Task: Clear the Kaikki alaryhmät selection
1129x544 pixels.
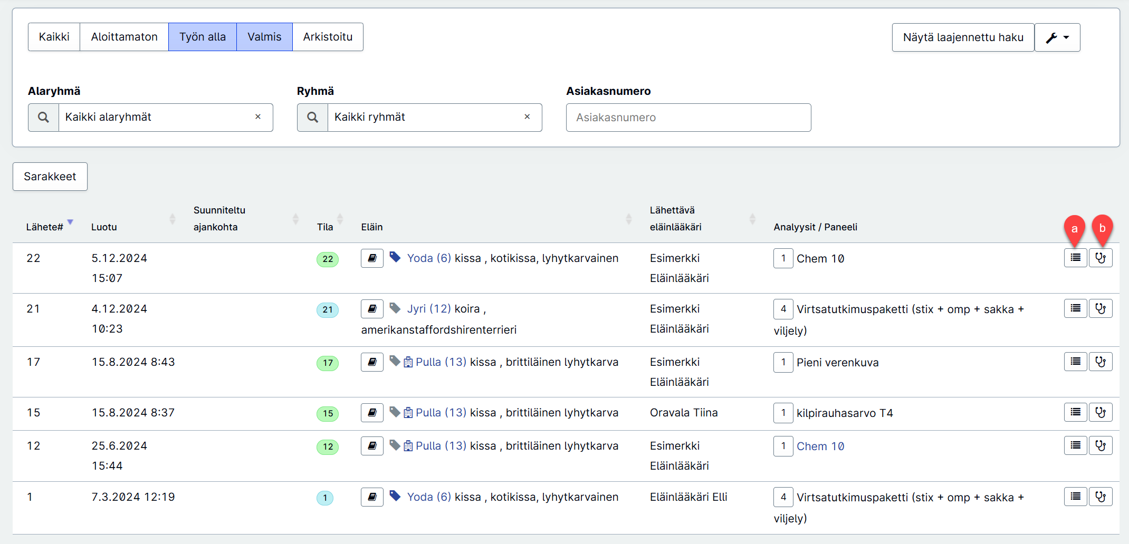Action: tap(258, 117)
